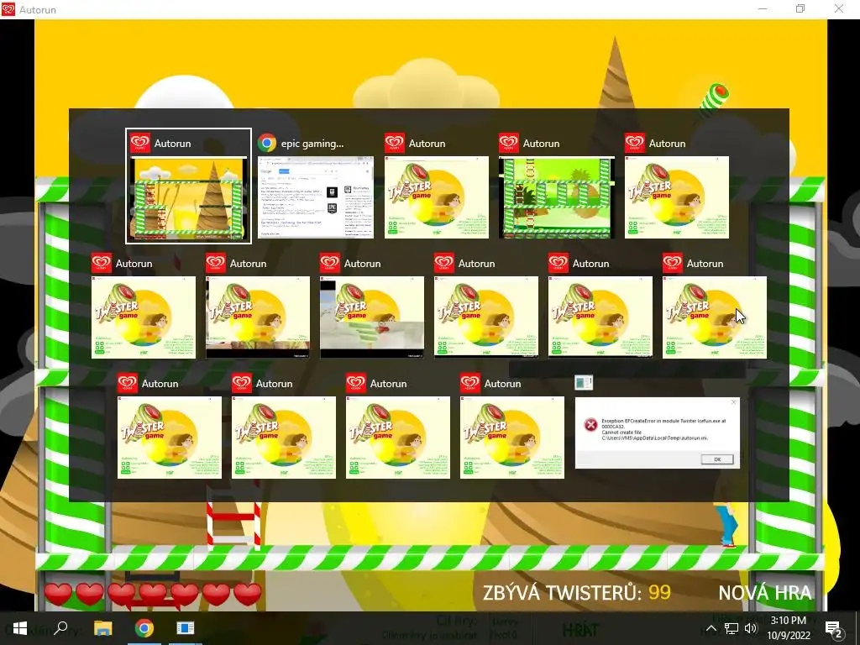The height and width of the screenshot is (645, 860).
Task: Restore down the Autorun window
Action: pos(800,8)
